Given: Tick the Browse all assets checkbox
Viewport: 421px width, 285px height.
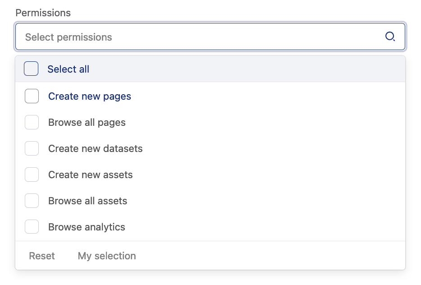Looking at the screenshot, I should point(32,201).
